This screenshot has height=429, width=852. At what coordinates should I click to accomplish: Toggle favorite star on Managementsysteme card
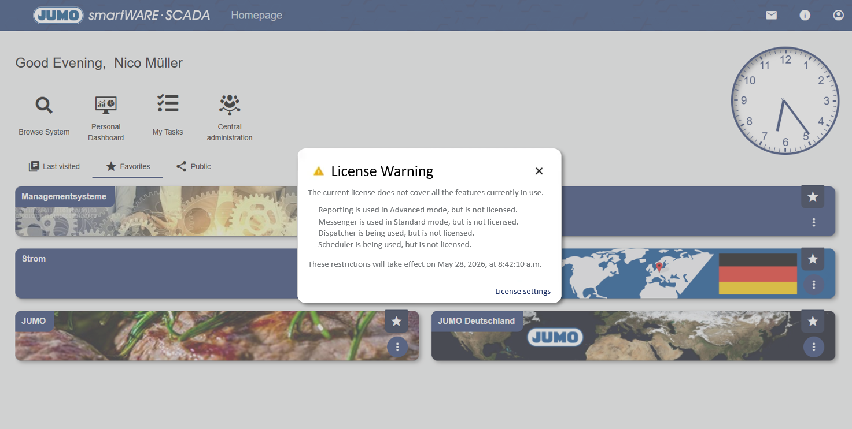point(813,197)
